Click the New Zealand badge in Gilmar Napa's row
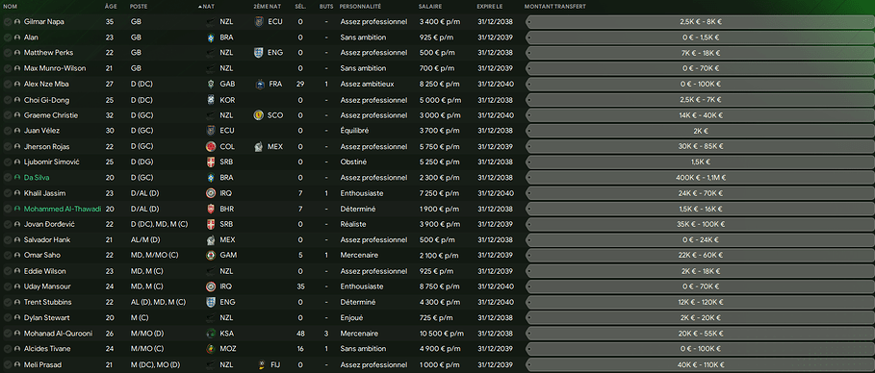875x373 pixels. click(x=211, y=22)
